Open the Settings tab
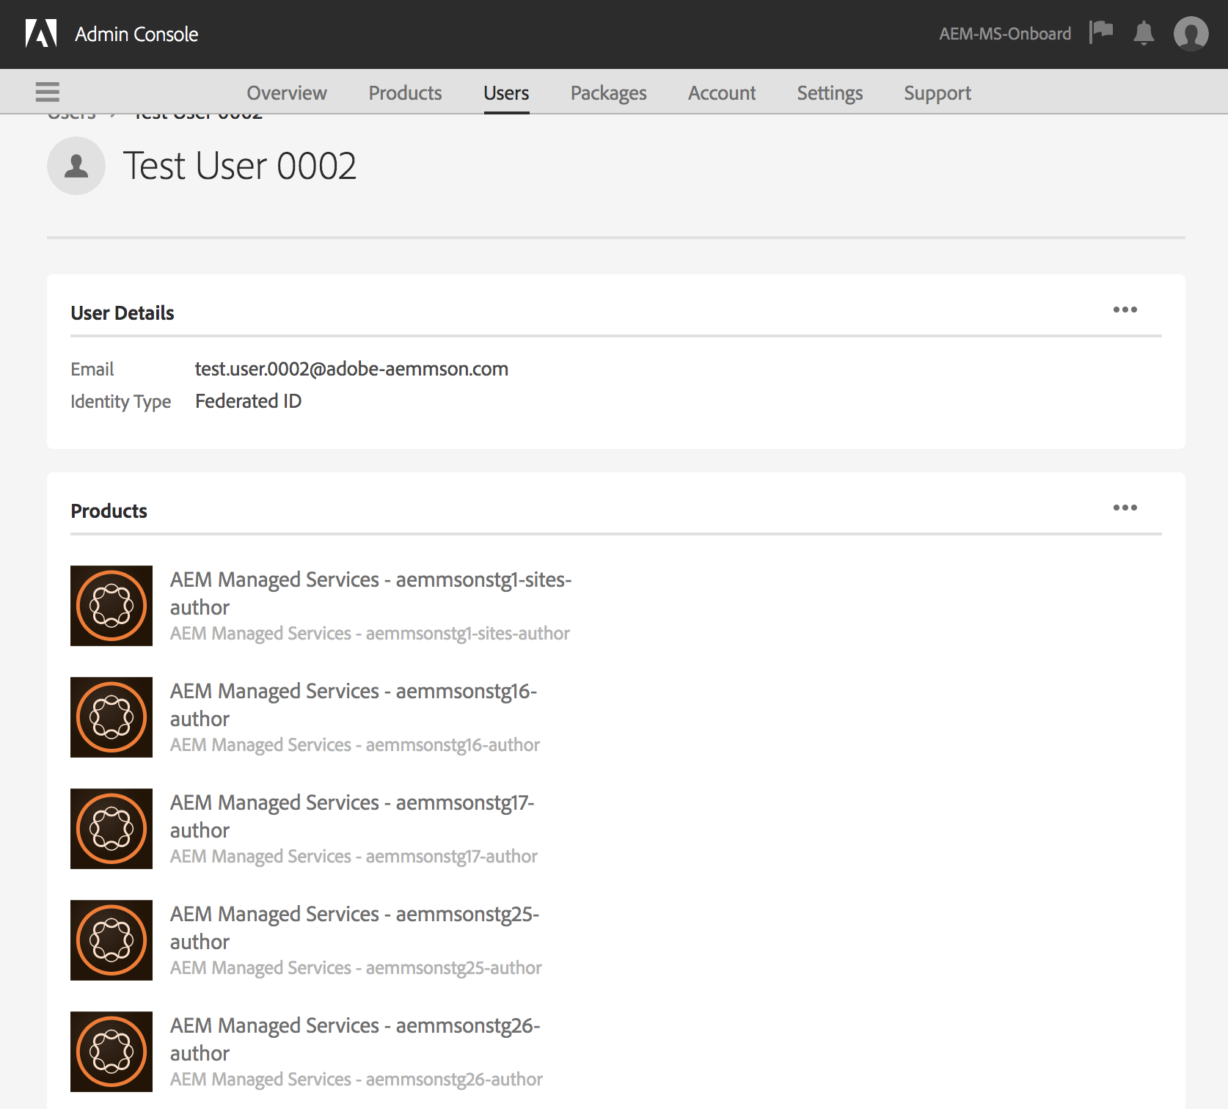This screenshot has width=1228, height=1109. point(830,93)
